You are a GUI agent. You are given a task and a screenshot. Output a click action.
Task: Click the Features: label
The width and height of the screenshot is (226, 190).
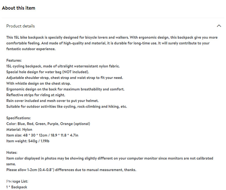pyautogui.click(x=14, y=60)
